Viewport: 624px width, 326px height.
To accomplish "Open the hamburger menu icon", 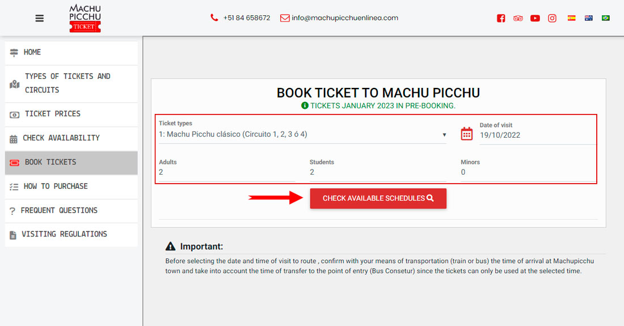I will [x=39, y=18].
